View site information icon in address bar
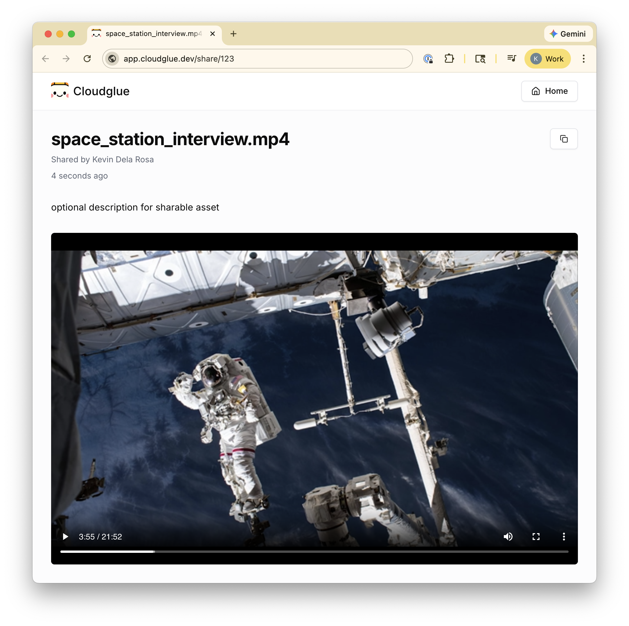Viewport: 629px width, 626px height. point(112,59)
